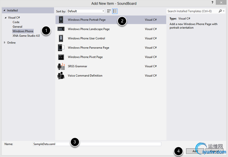228x157 pixels.
Task: Switch to list view layout
Action: pyautogui.click(x=115, y=11)
